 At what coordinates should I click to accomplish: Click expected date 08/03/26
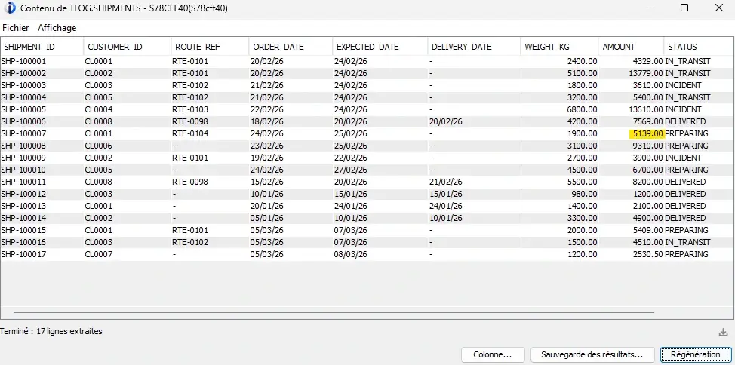pyautogui.click(x=351, y=254)
